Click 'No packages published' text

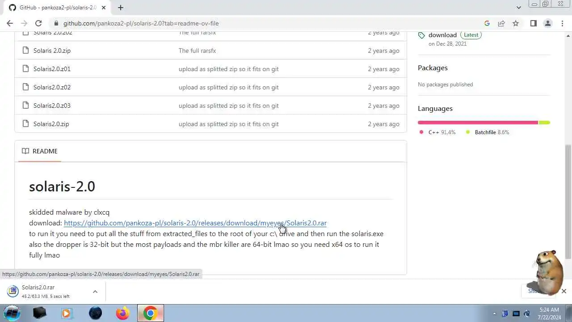click(445, 85)
